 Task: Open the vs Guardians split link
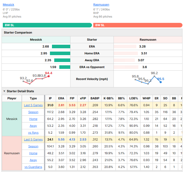pos(33,167)
